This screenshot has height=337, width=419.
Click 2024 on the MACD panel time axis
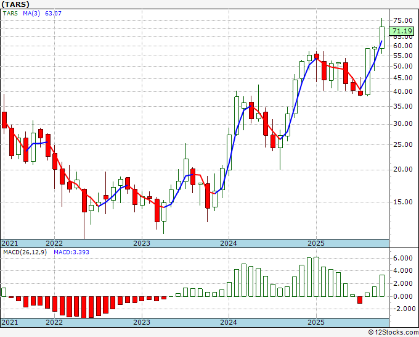point(229,322)
